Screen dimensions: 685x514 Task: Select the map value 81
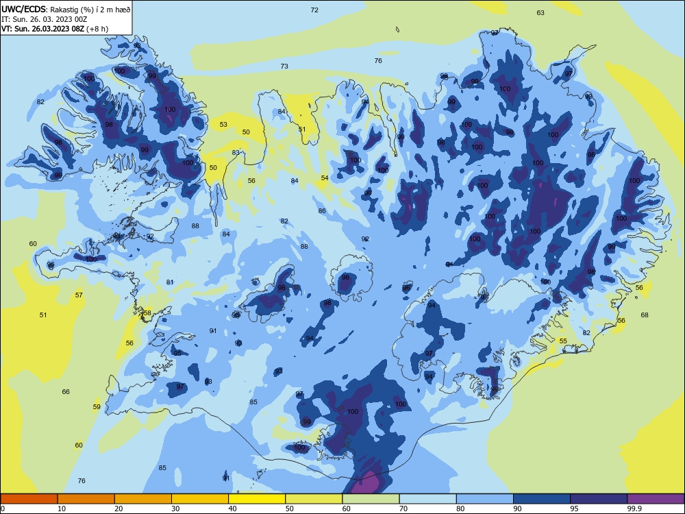pyautogui.click(x=170, y=282)
